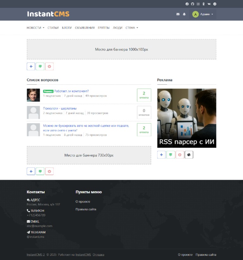Show notifications with the bell icon
Image resolution: width=243 pixels, height=260 pixels.
(184, 14)
